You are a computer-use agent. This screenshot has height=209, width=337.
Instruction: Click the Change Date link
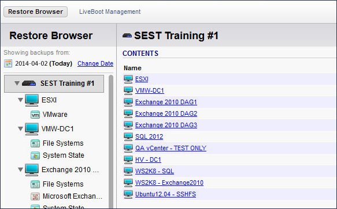click(x=95, y=63)
